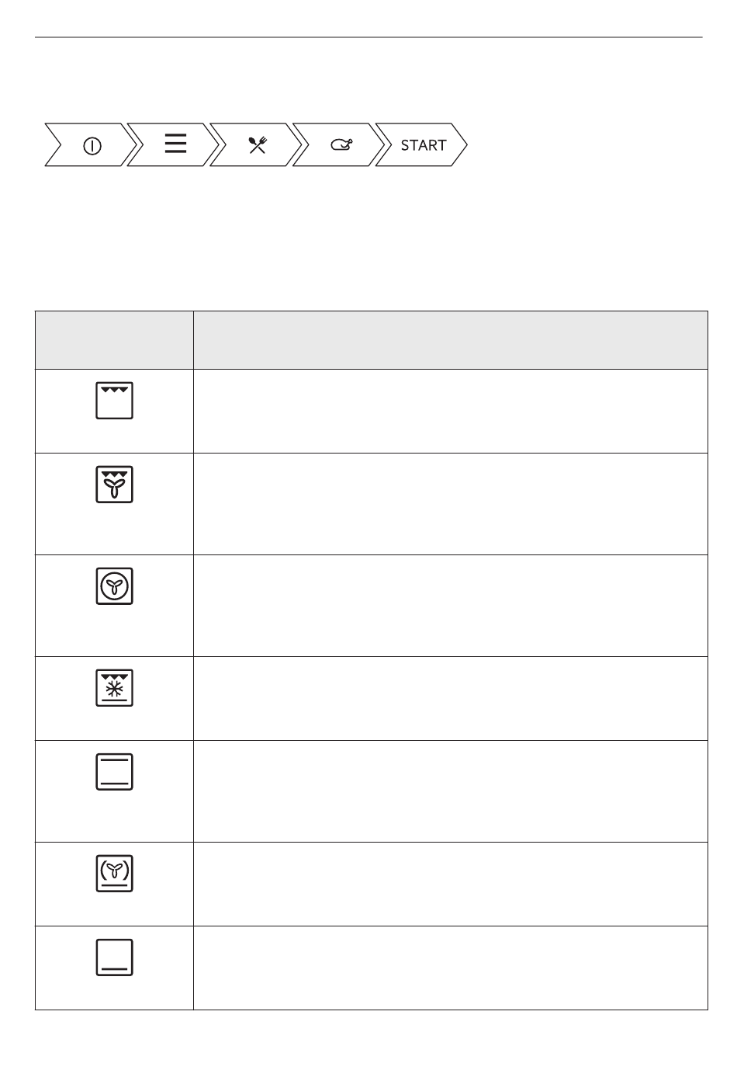737x1067 pixels.
Task: Click description cell beside grill-with-fan icon
Action: point(451,504)
